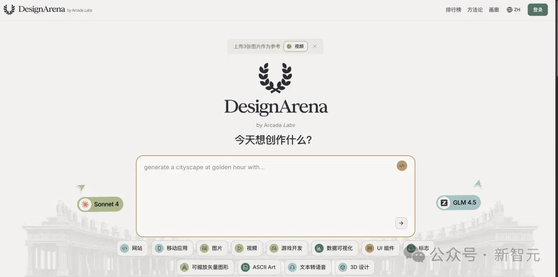Screen dimensions: 558x277
Task: Click the code icon inside the prompt box
Action: coord(402,166)
